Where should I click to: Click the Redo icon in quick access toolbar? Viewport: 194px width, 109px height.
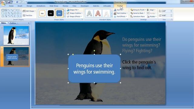click(17, 2)
